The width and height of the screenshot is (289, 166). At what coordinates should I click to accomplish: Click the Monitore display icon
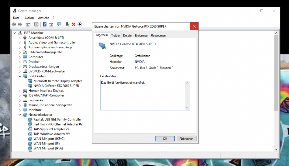click(25, 110)
